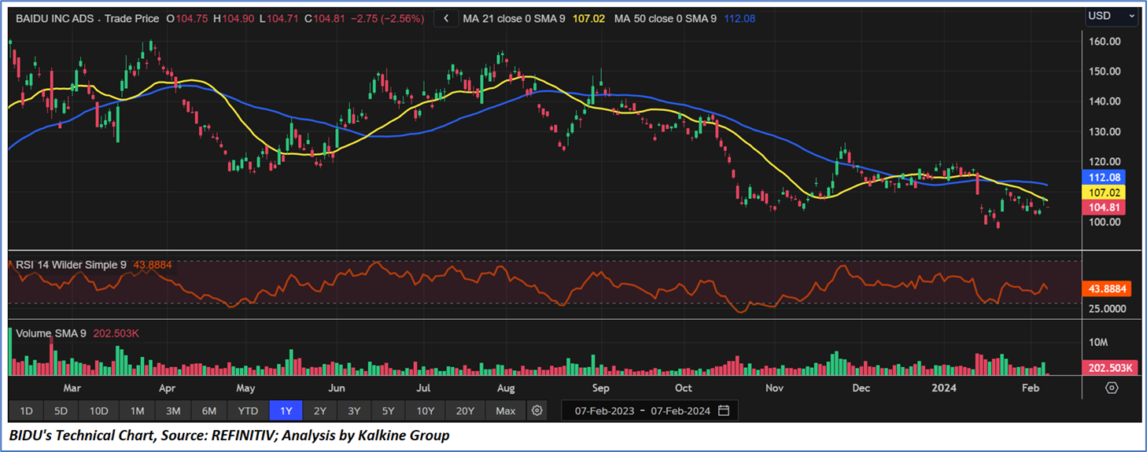Click the 150.00 price axis label
The height and width of the screenshot is (452, 1147).
coord(1105,72)
